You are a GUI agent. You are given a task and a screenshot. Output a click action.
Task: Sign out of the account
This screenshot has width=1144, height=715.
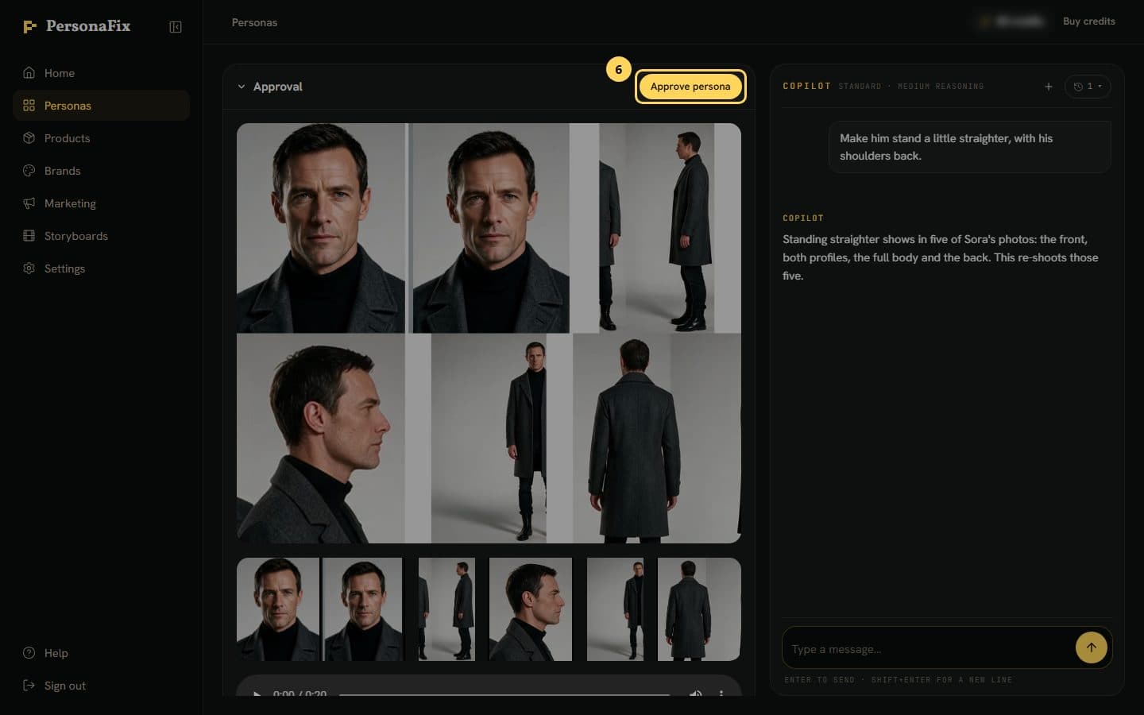101,686
